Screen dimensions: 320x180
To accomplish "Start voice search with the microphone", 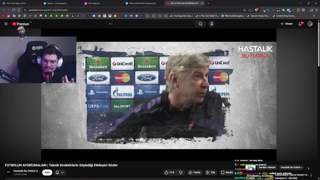I will pos(212,24).
